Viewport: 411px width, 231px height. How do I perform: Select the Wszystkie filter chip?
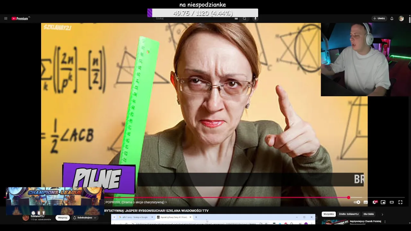(329, 214)
